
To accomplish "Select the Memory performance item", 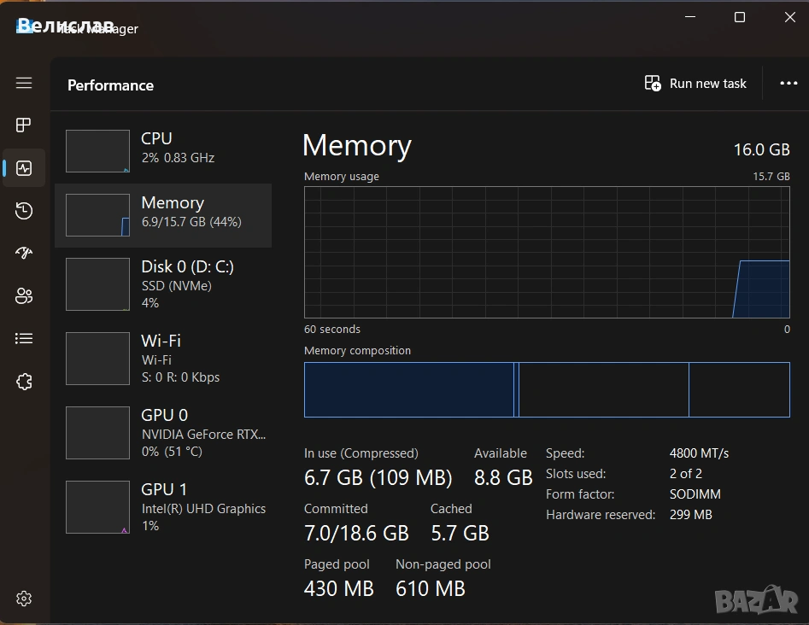I will click(163, 215).
